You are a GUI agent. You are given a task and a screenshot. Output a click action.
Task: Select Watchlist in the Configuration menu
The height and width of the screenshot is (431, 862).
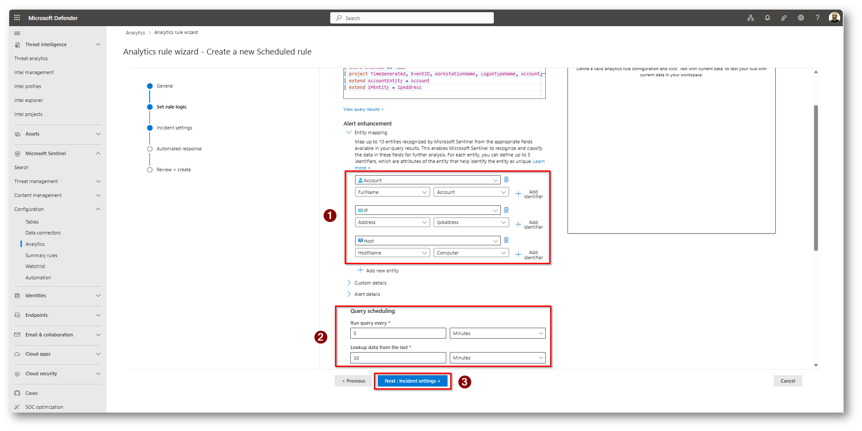(x=35, y=266)
